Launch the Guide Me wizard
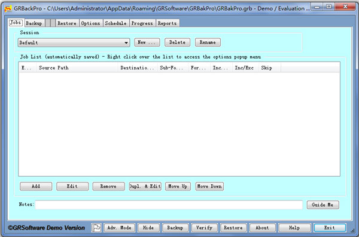This screenshot has height=237, width=359. pyautogui.click(x=323, y=205)
